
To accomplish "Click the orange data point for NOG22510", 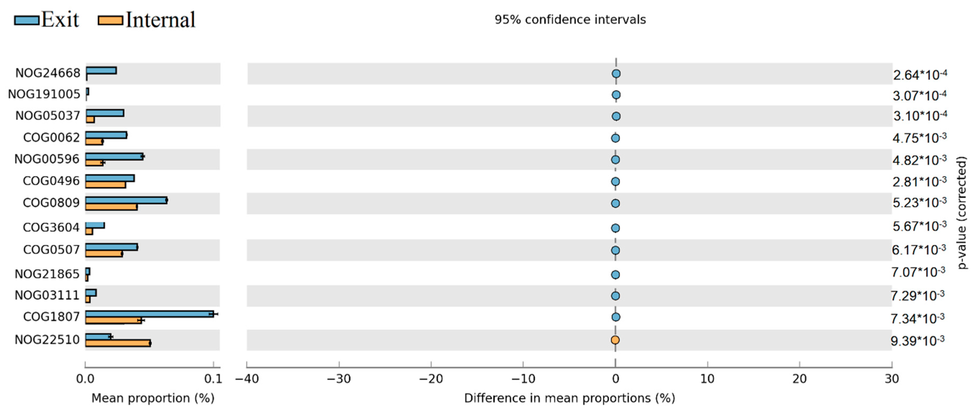I will coord(615,340).
